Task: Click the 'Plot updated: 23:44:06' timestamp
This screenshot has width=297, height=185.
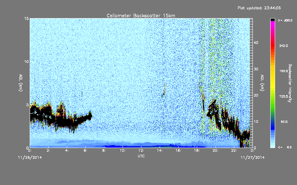Action: pos(259,8)
